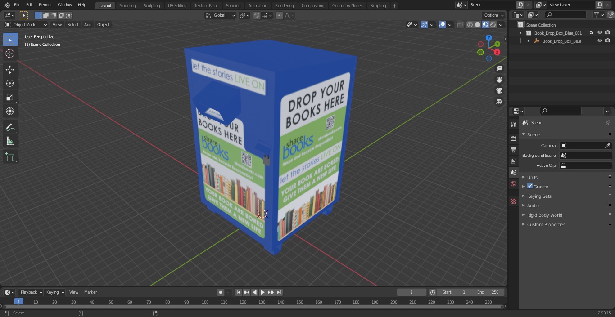The height and width of the screenshot is (317, 615).
Task: Switch to rendered viewport shading
Action: pos(493,25)
